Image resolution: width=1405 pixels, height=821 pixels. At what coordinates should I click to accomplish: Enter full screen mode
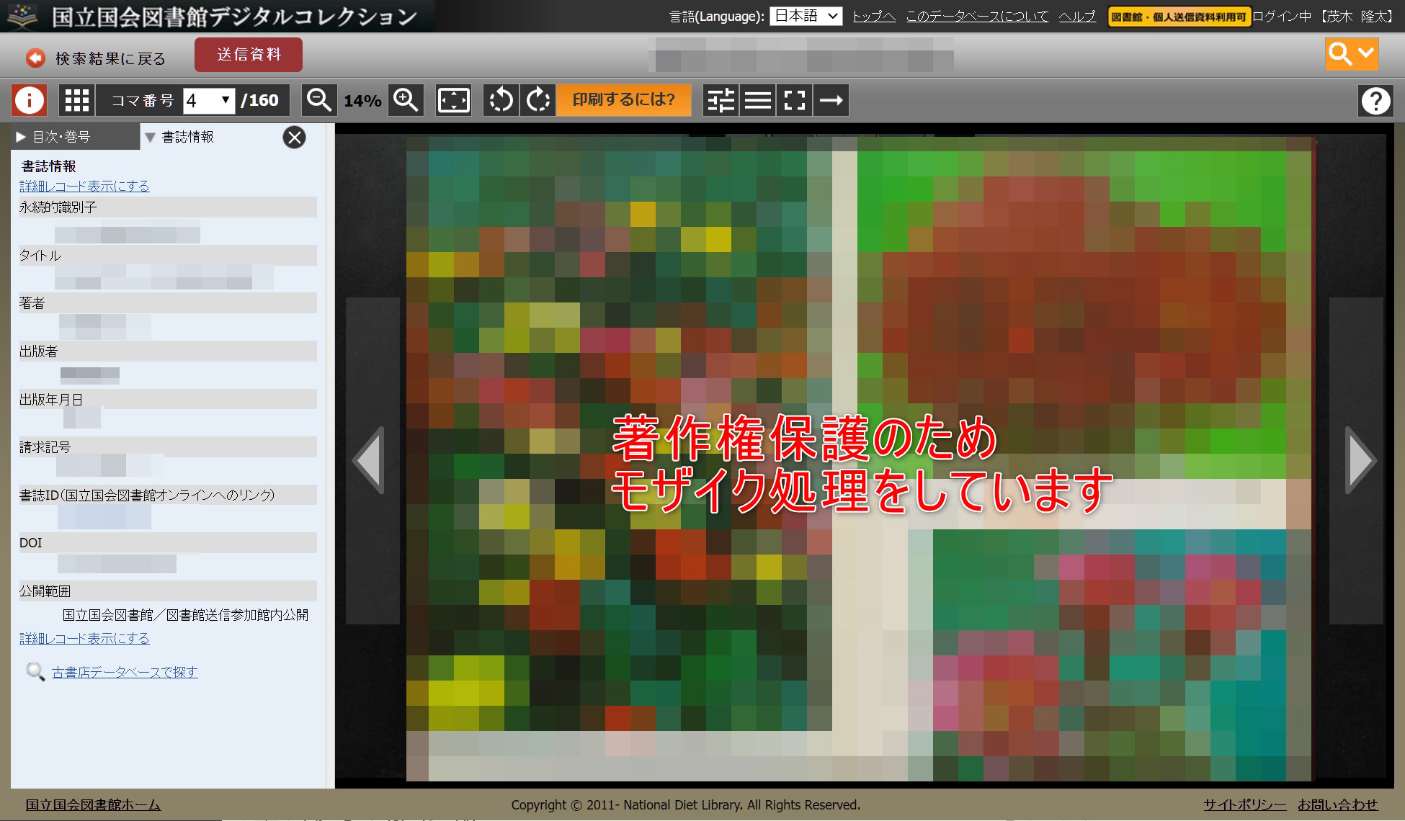point(794,100)
